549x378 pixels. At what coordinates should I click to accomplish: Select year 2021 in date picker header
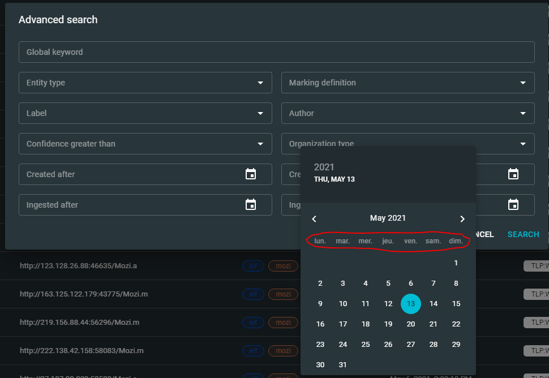click(324, 167)
